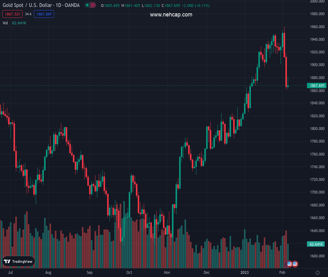Toggle the pink data mode indicator
The image size is (328, 277).
(93, 5)
